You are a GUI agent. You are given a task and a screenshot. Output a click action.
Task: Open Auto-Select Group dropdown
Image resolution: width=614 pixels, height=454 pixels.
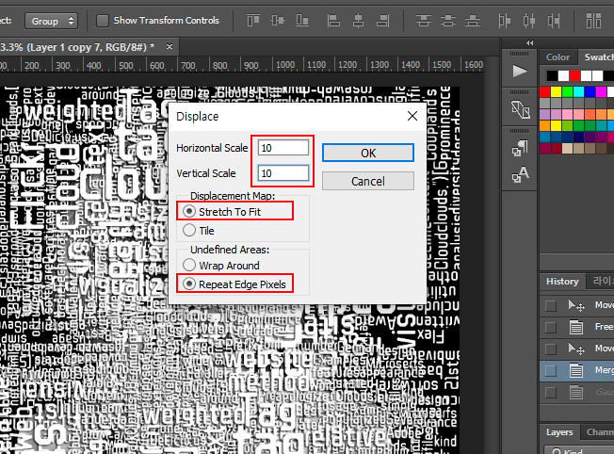(51, 21)
